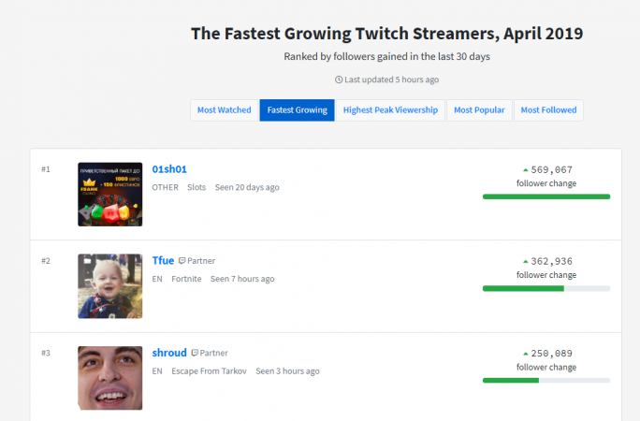Click the page title Fastest Growing Twitch Streamers
This screenshot has width=640, height=421.
(387, 34)
